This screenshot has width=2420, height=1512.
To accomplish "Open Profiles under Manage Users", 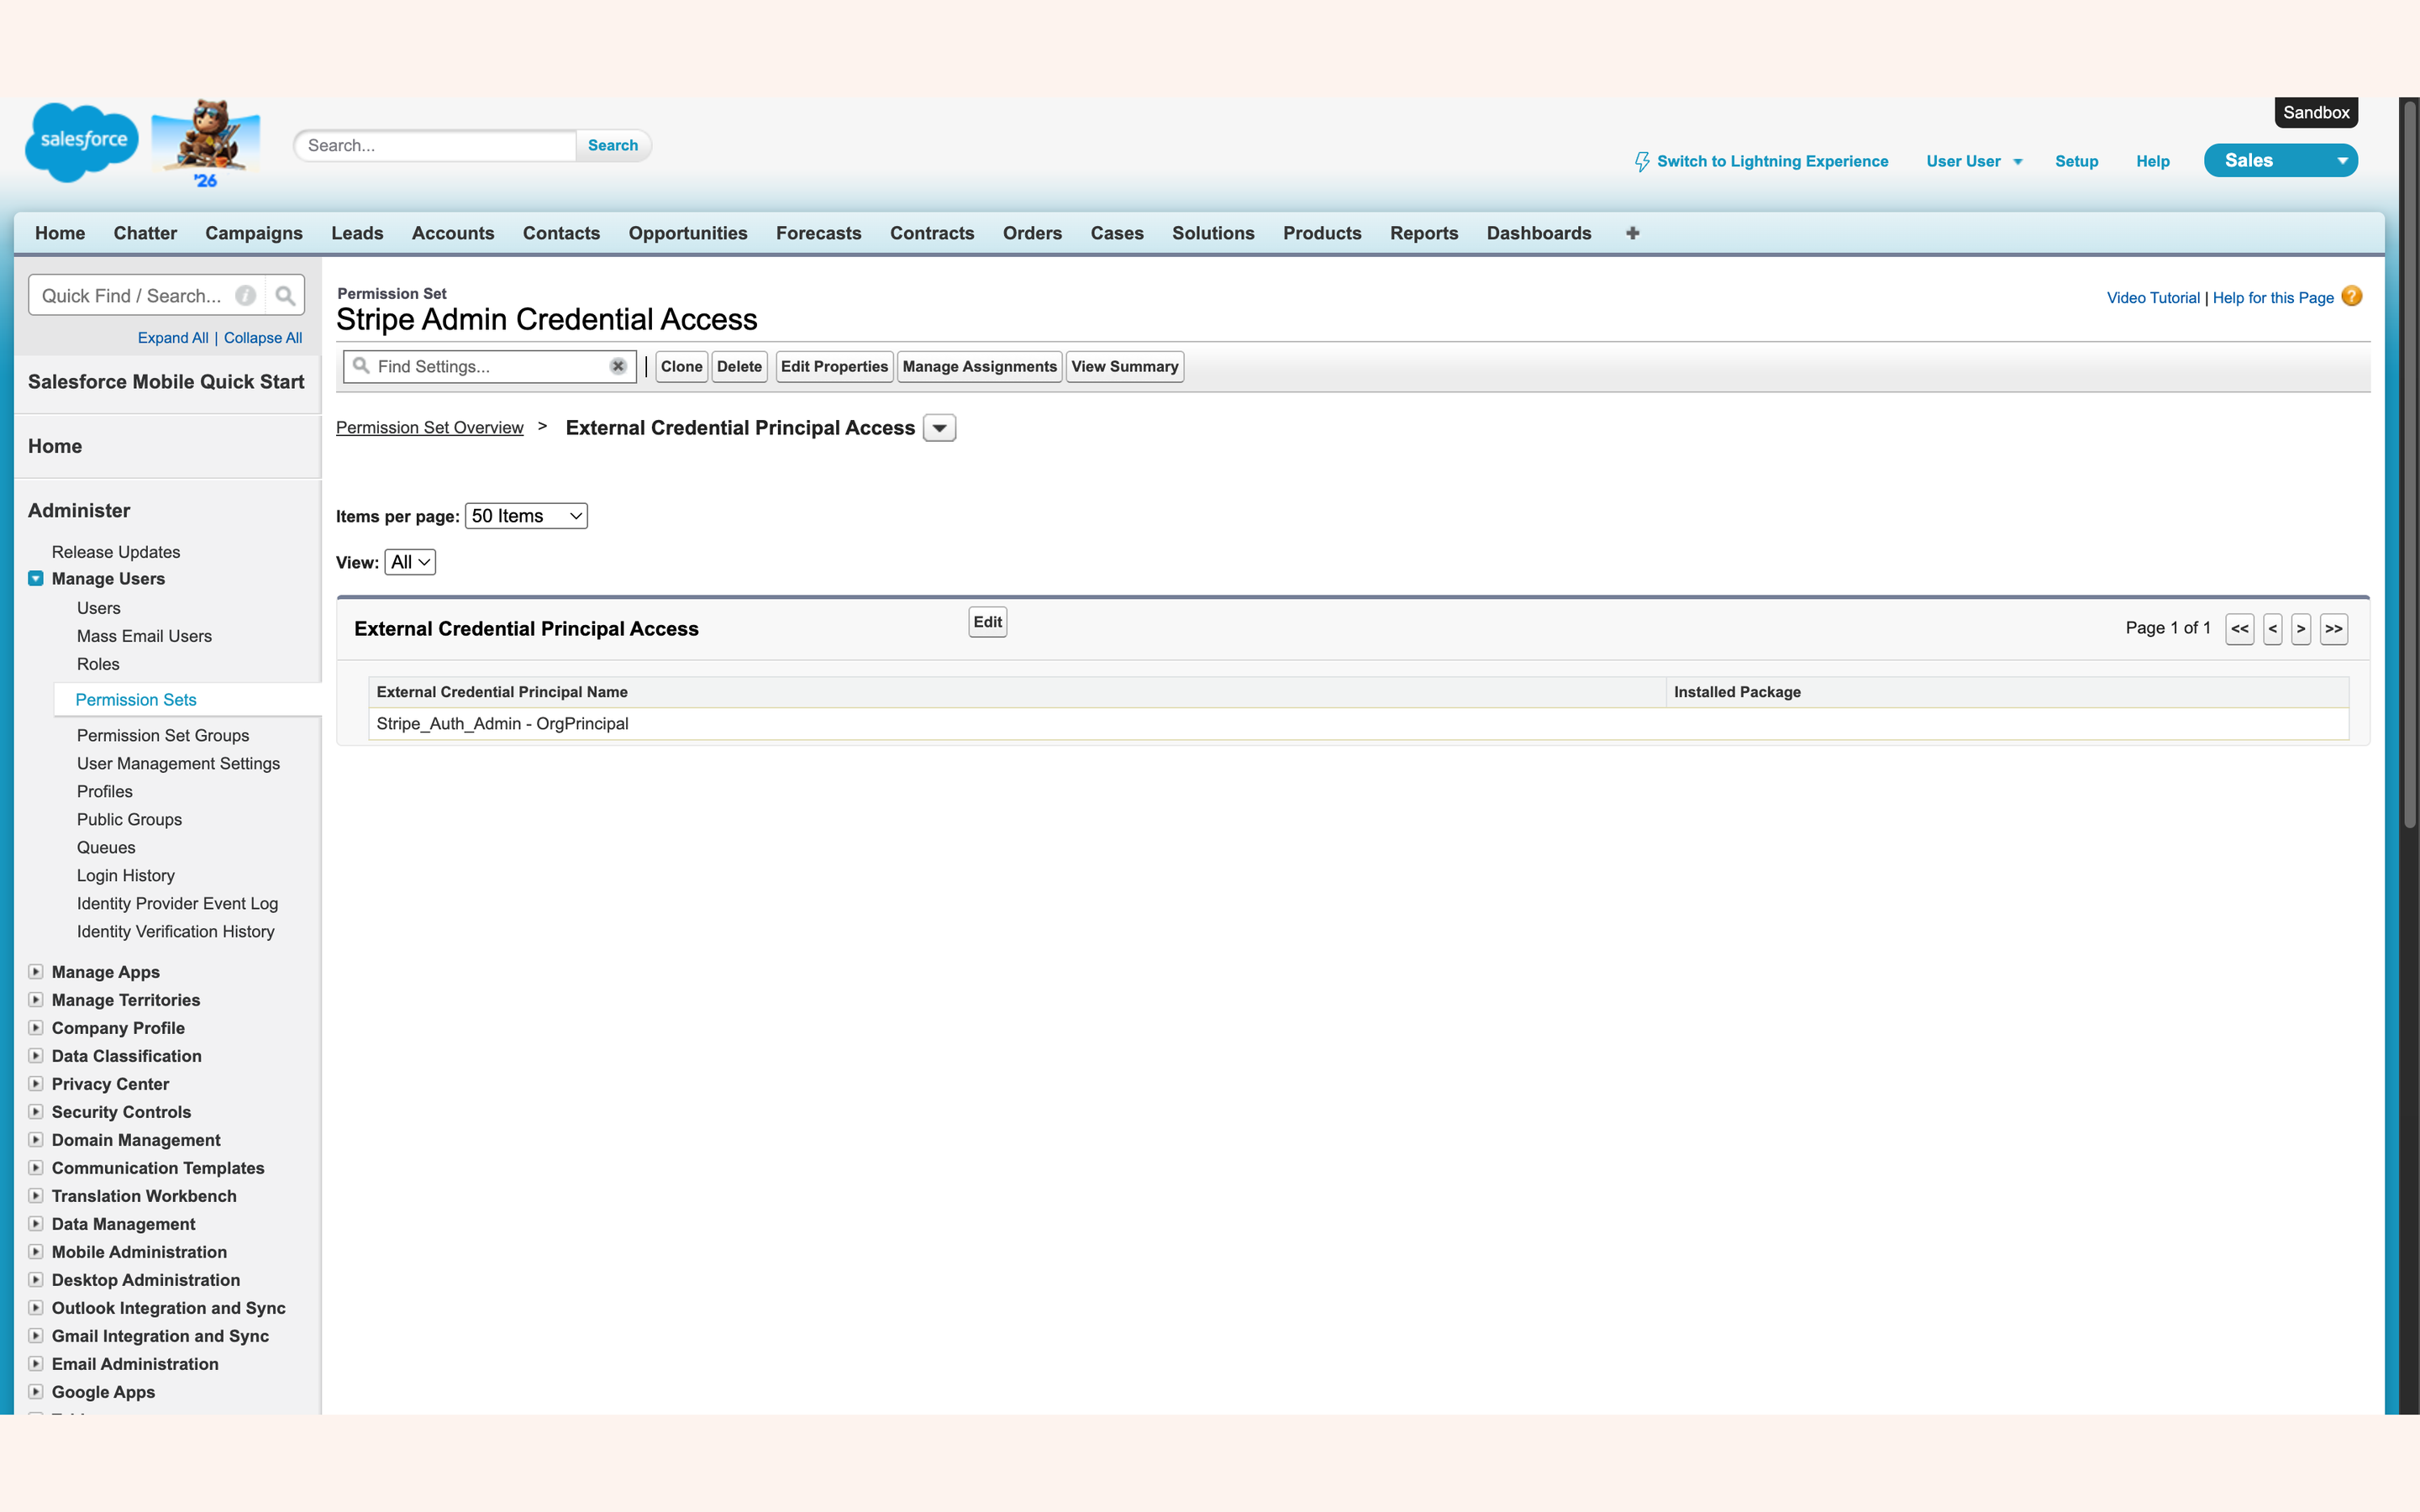I will pyautogui.click(x=105, y=791).
